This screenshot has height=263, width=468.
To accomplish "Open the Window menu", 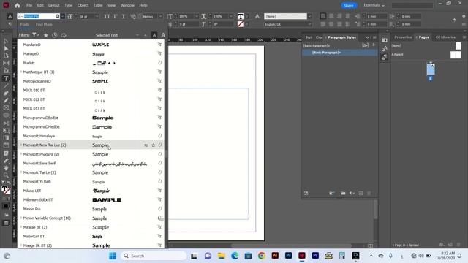I will pyautogui.click(x=127, y=5).
